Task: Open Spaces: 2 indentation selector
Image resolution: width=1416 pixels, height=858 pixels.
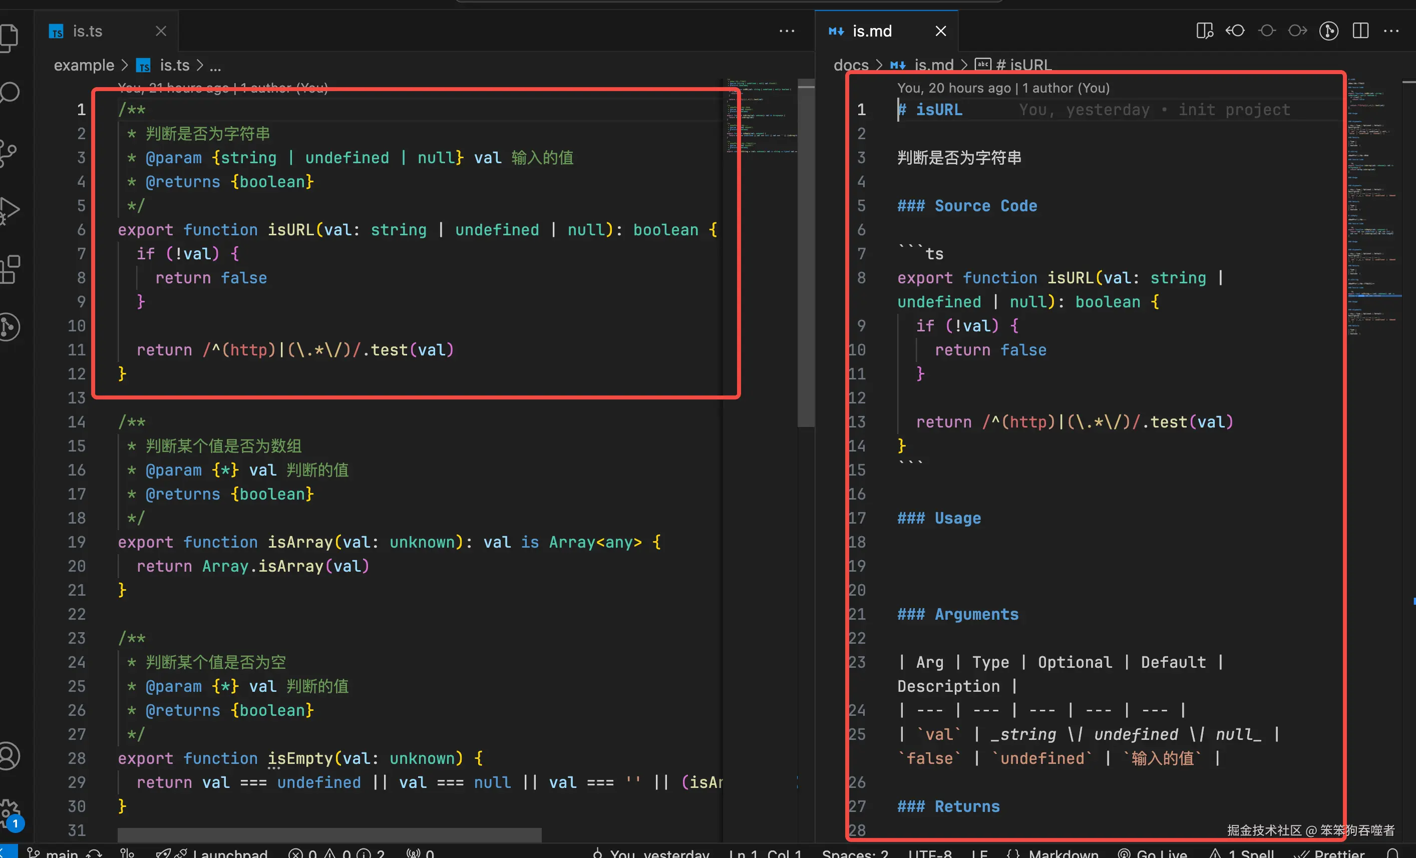Action: [x=855, y=853]
